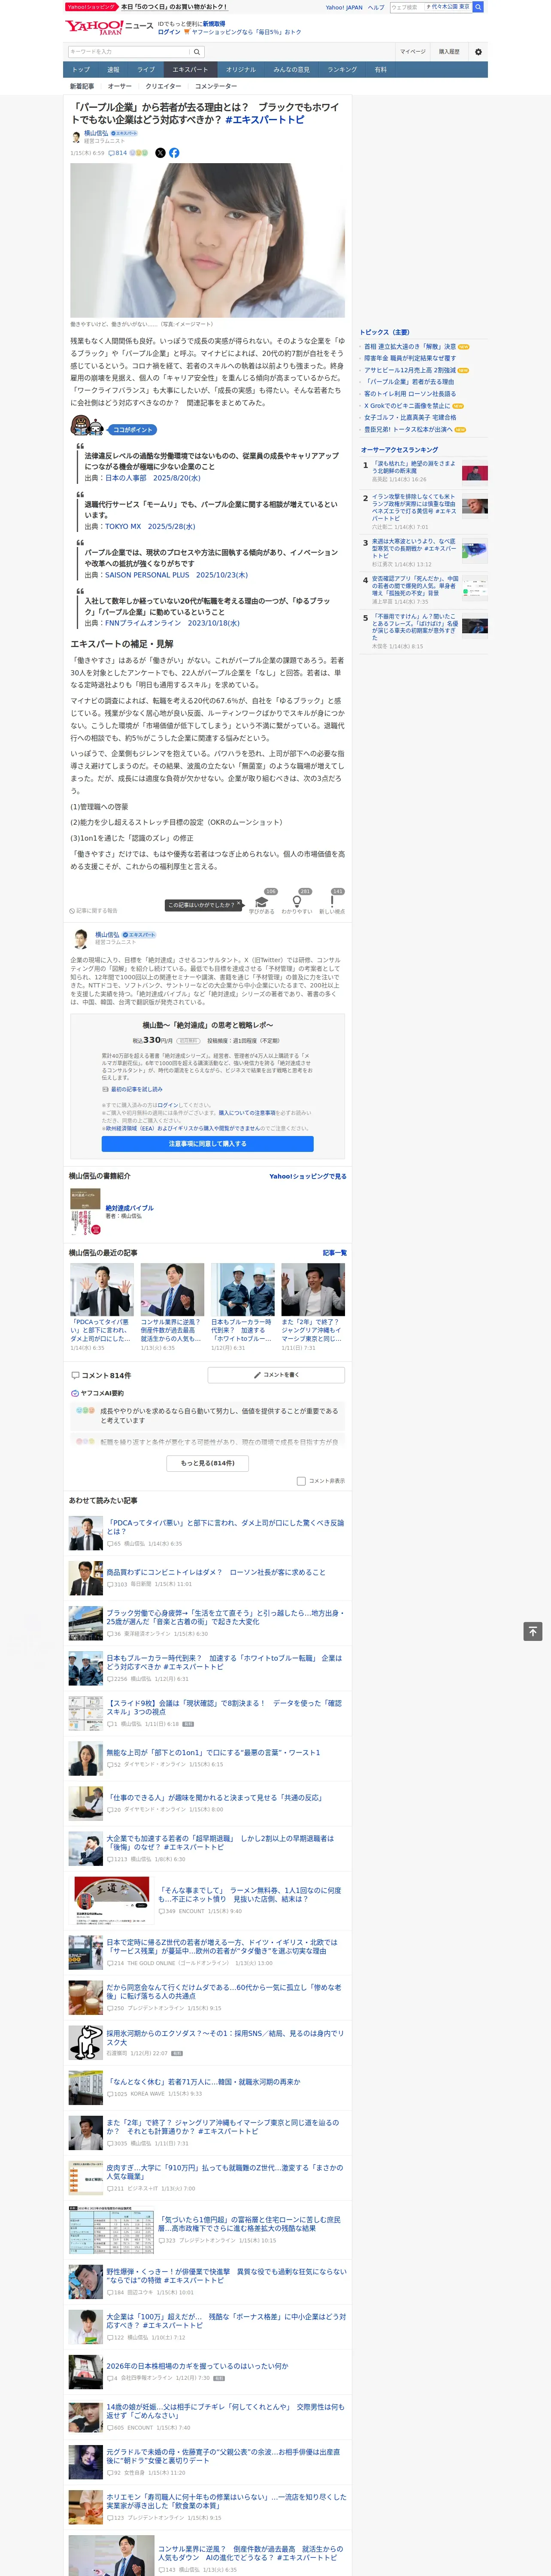Click the ヘルプ link in the top bar
Viewport: 551px width, 2576px height.
[376, 7]
